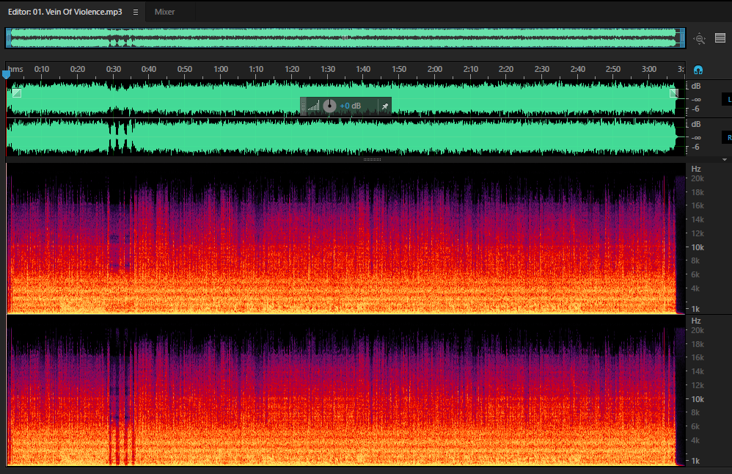Image resolution: width=732 pixels, height=474 pixels.
Task: Click the +0 dB value in HUD
Action: coord(350,106)
